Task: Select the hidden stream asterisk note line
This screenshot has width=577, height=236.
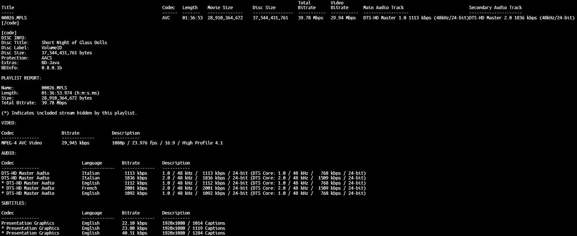Action: (x=69, y=113)
